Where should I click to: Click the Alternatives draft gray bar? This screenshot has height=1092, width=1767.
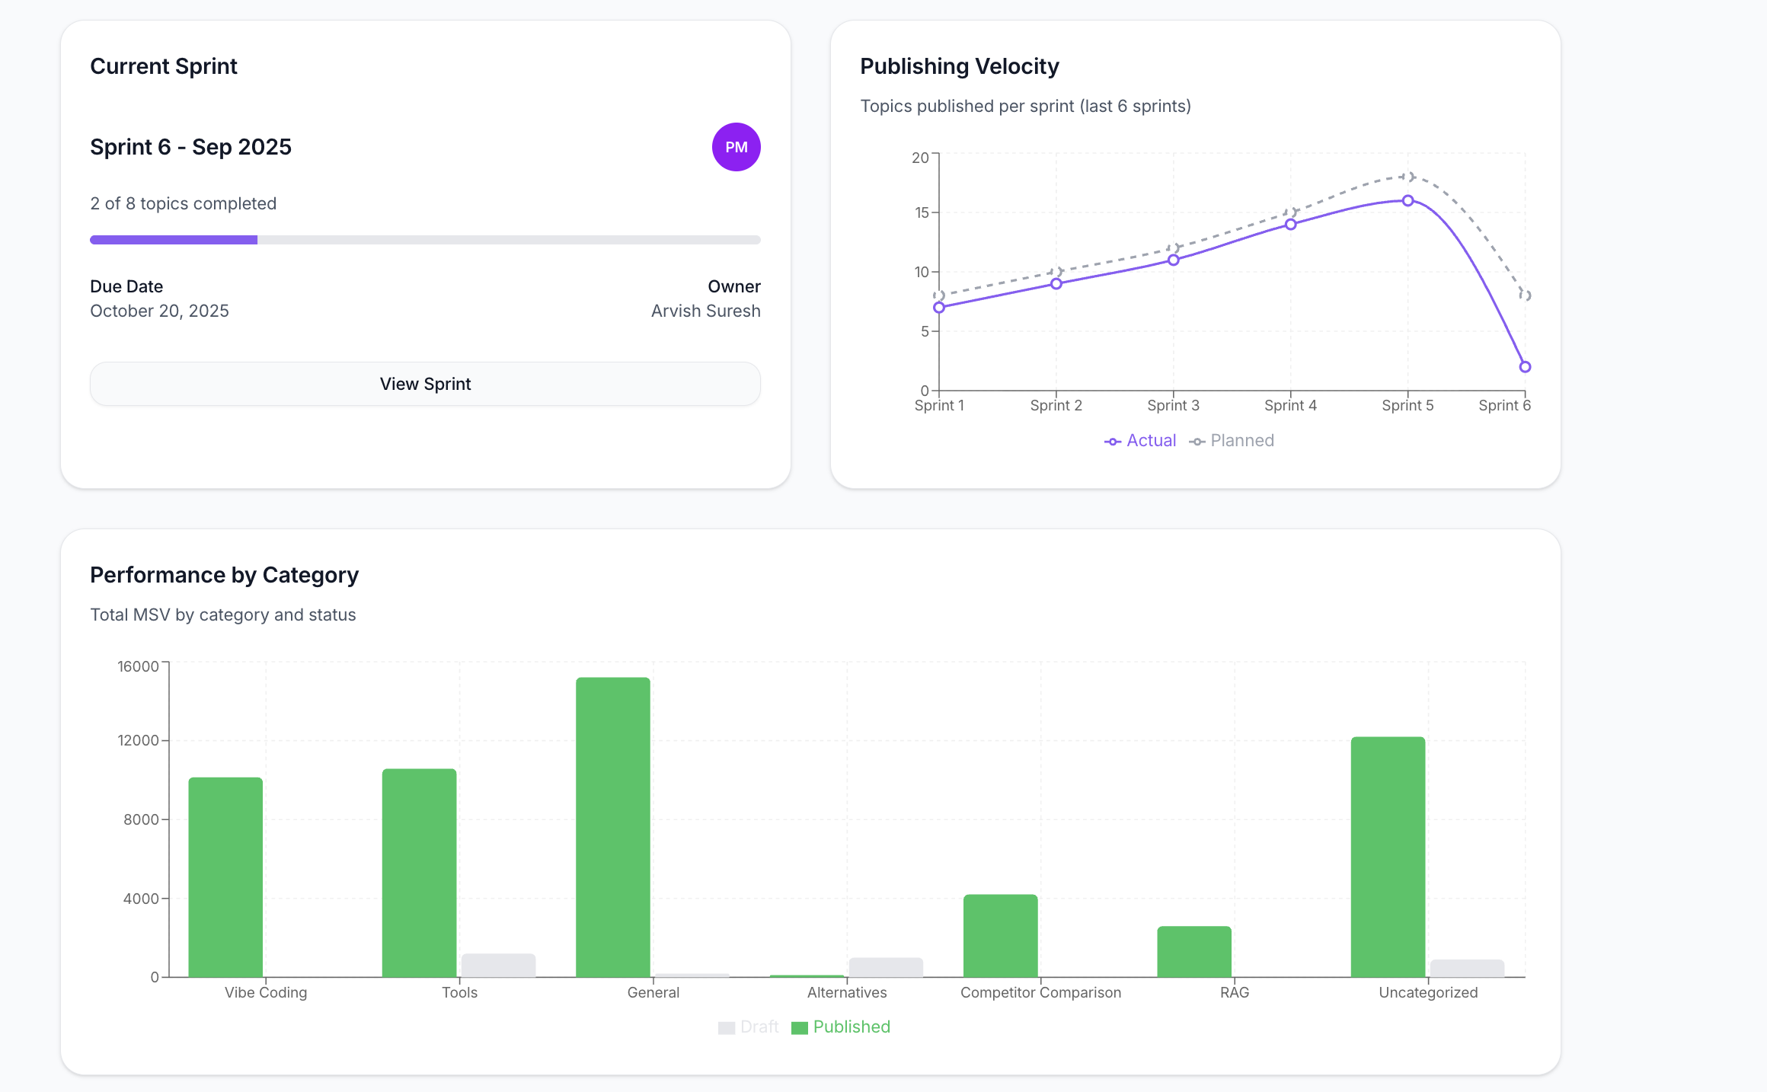886,967
